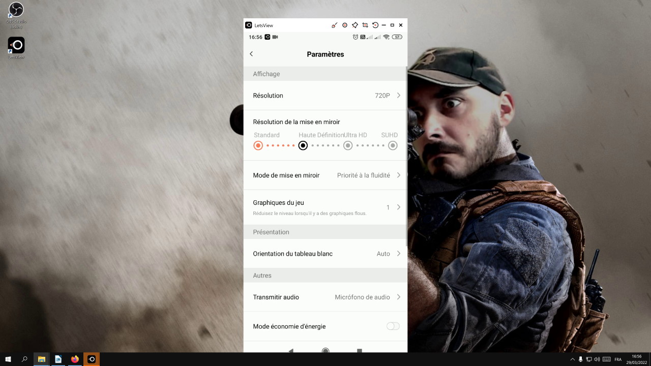The height and width of the screenshot is (366, 651).
Task: Select the whiteboard brush tool in LetsView
Action: coord(334,25)
